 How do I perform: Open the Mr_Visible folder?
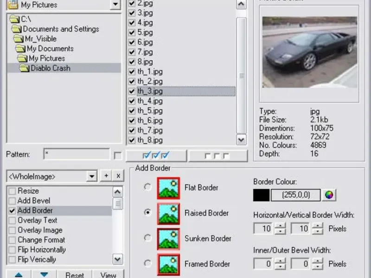click(35, 39)
